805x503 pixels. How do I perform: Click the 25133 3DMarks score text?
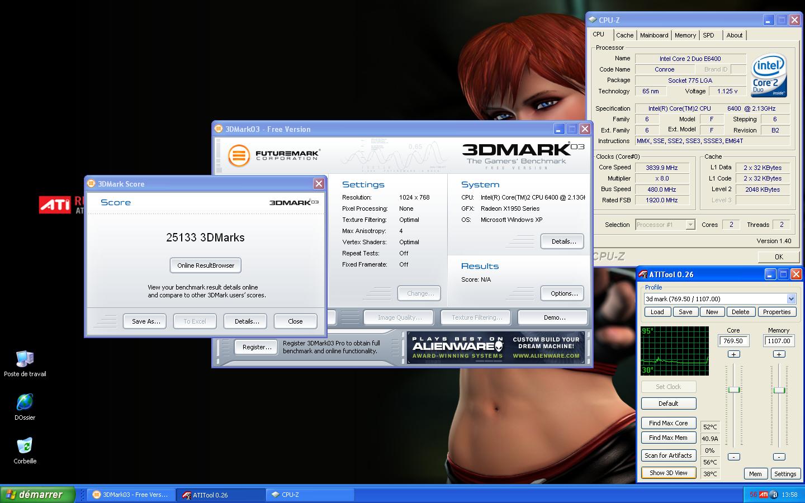(x=205, y=238)
